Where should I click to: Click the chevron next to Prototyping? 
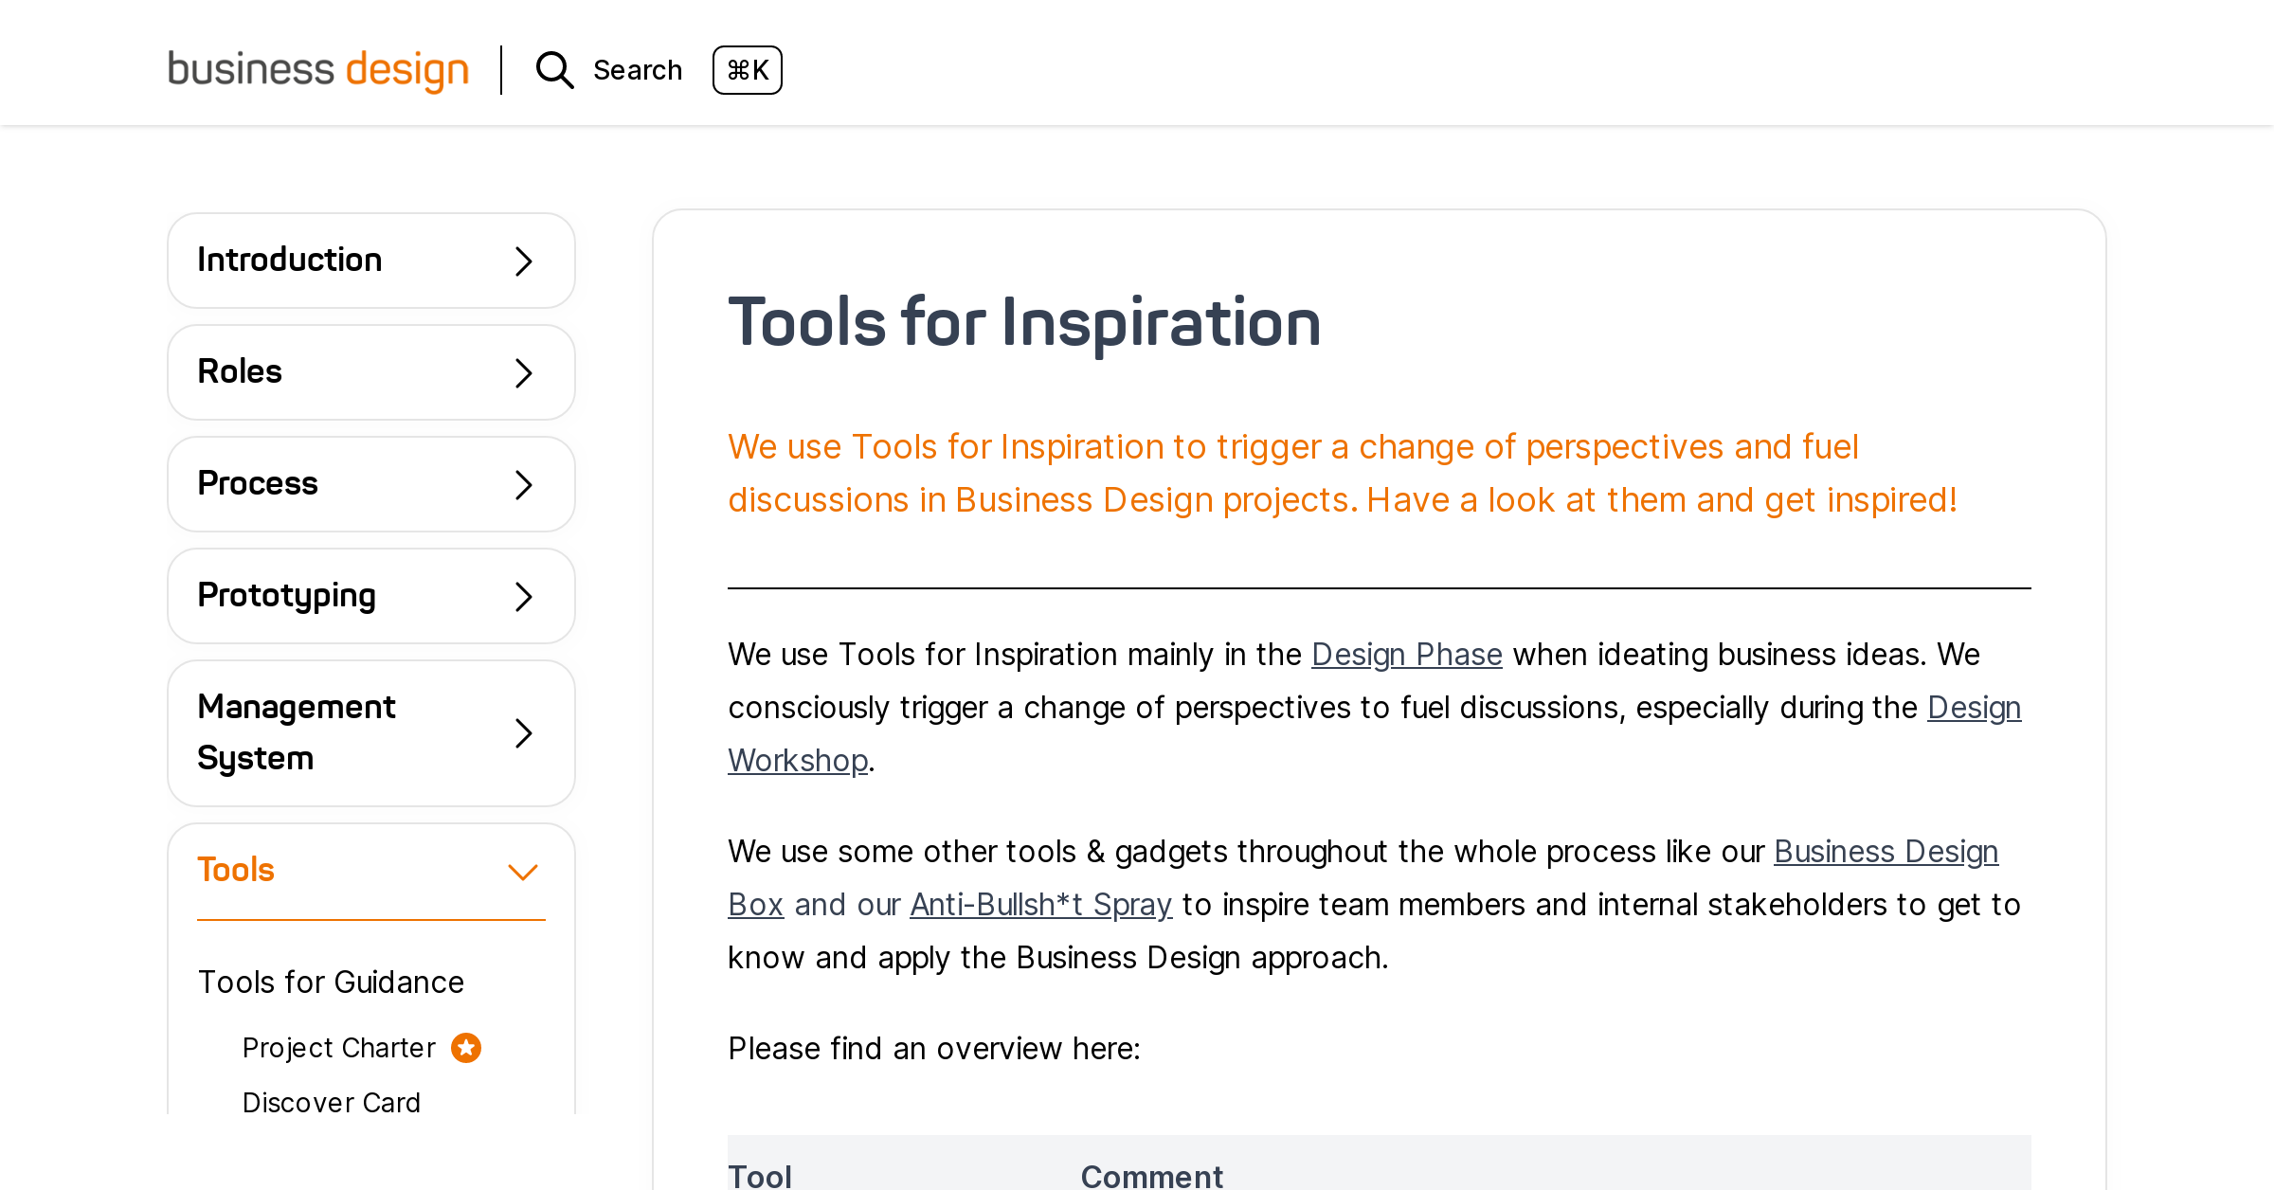pyautogui.click(x=522, y=596)
